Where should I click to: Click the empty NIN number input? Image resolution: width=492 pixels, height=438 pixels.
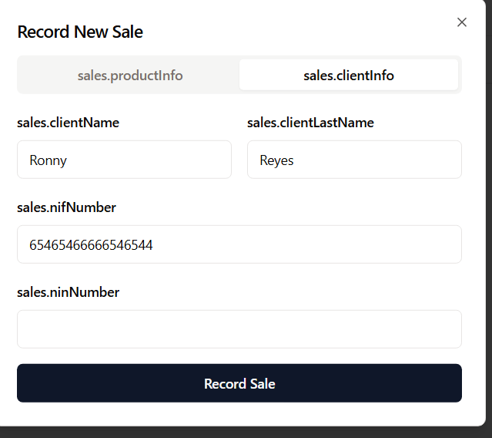click(239, 329)
